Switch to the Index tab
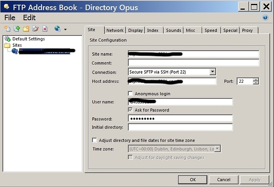The image size is (274, 187). click(x=154, y=31)
